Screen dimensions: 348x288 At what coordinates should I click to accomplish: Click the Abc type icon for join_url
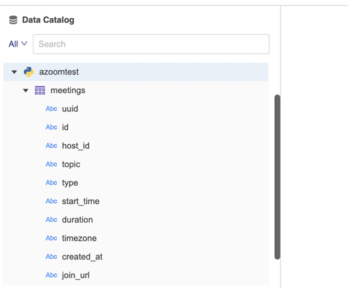pos(52,275)
